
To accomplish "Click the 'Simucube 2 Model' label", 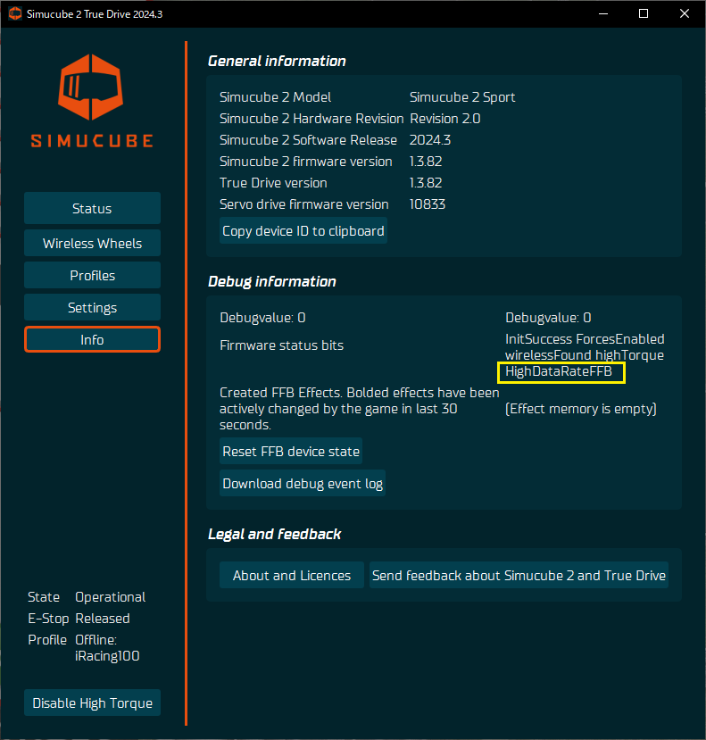I will pos(275,96).
